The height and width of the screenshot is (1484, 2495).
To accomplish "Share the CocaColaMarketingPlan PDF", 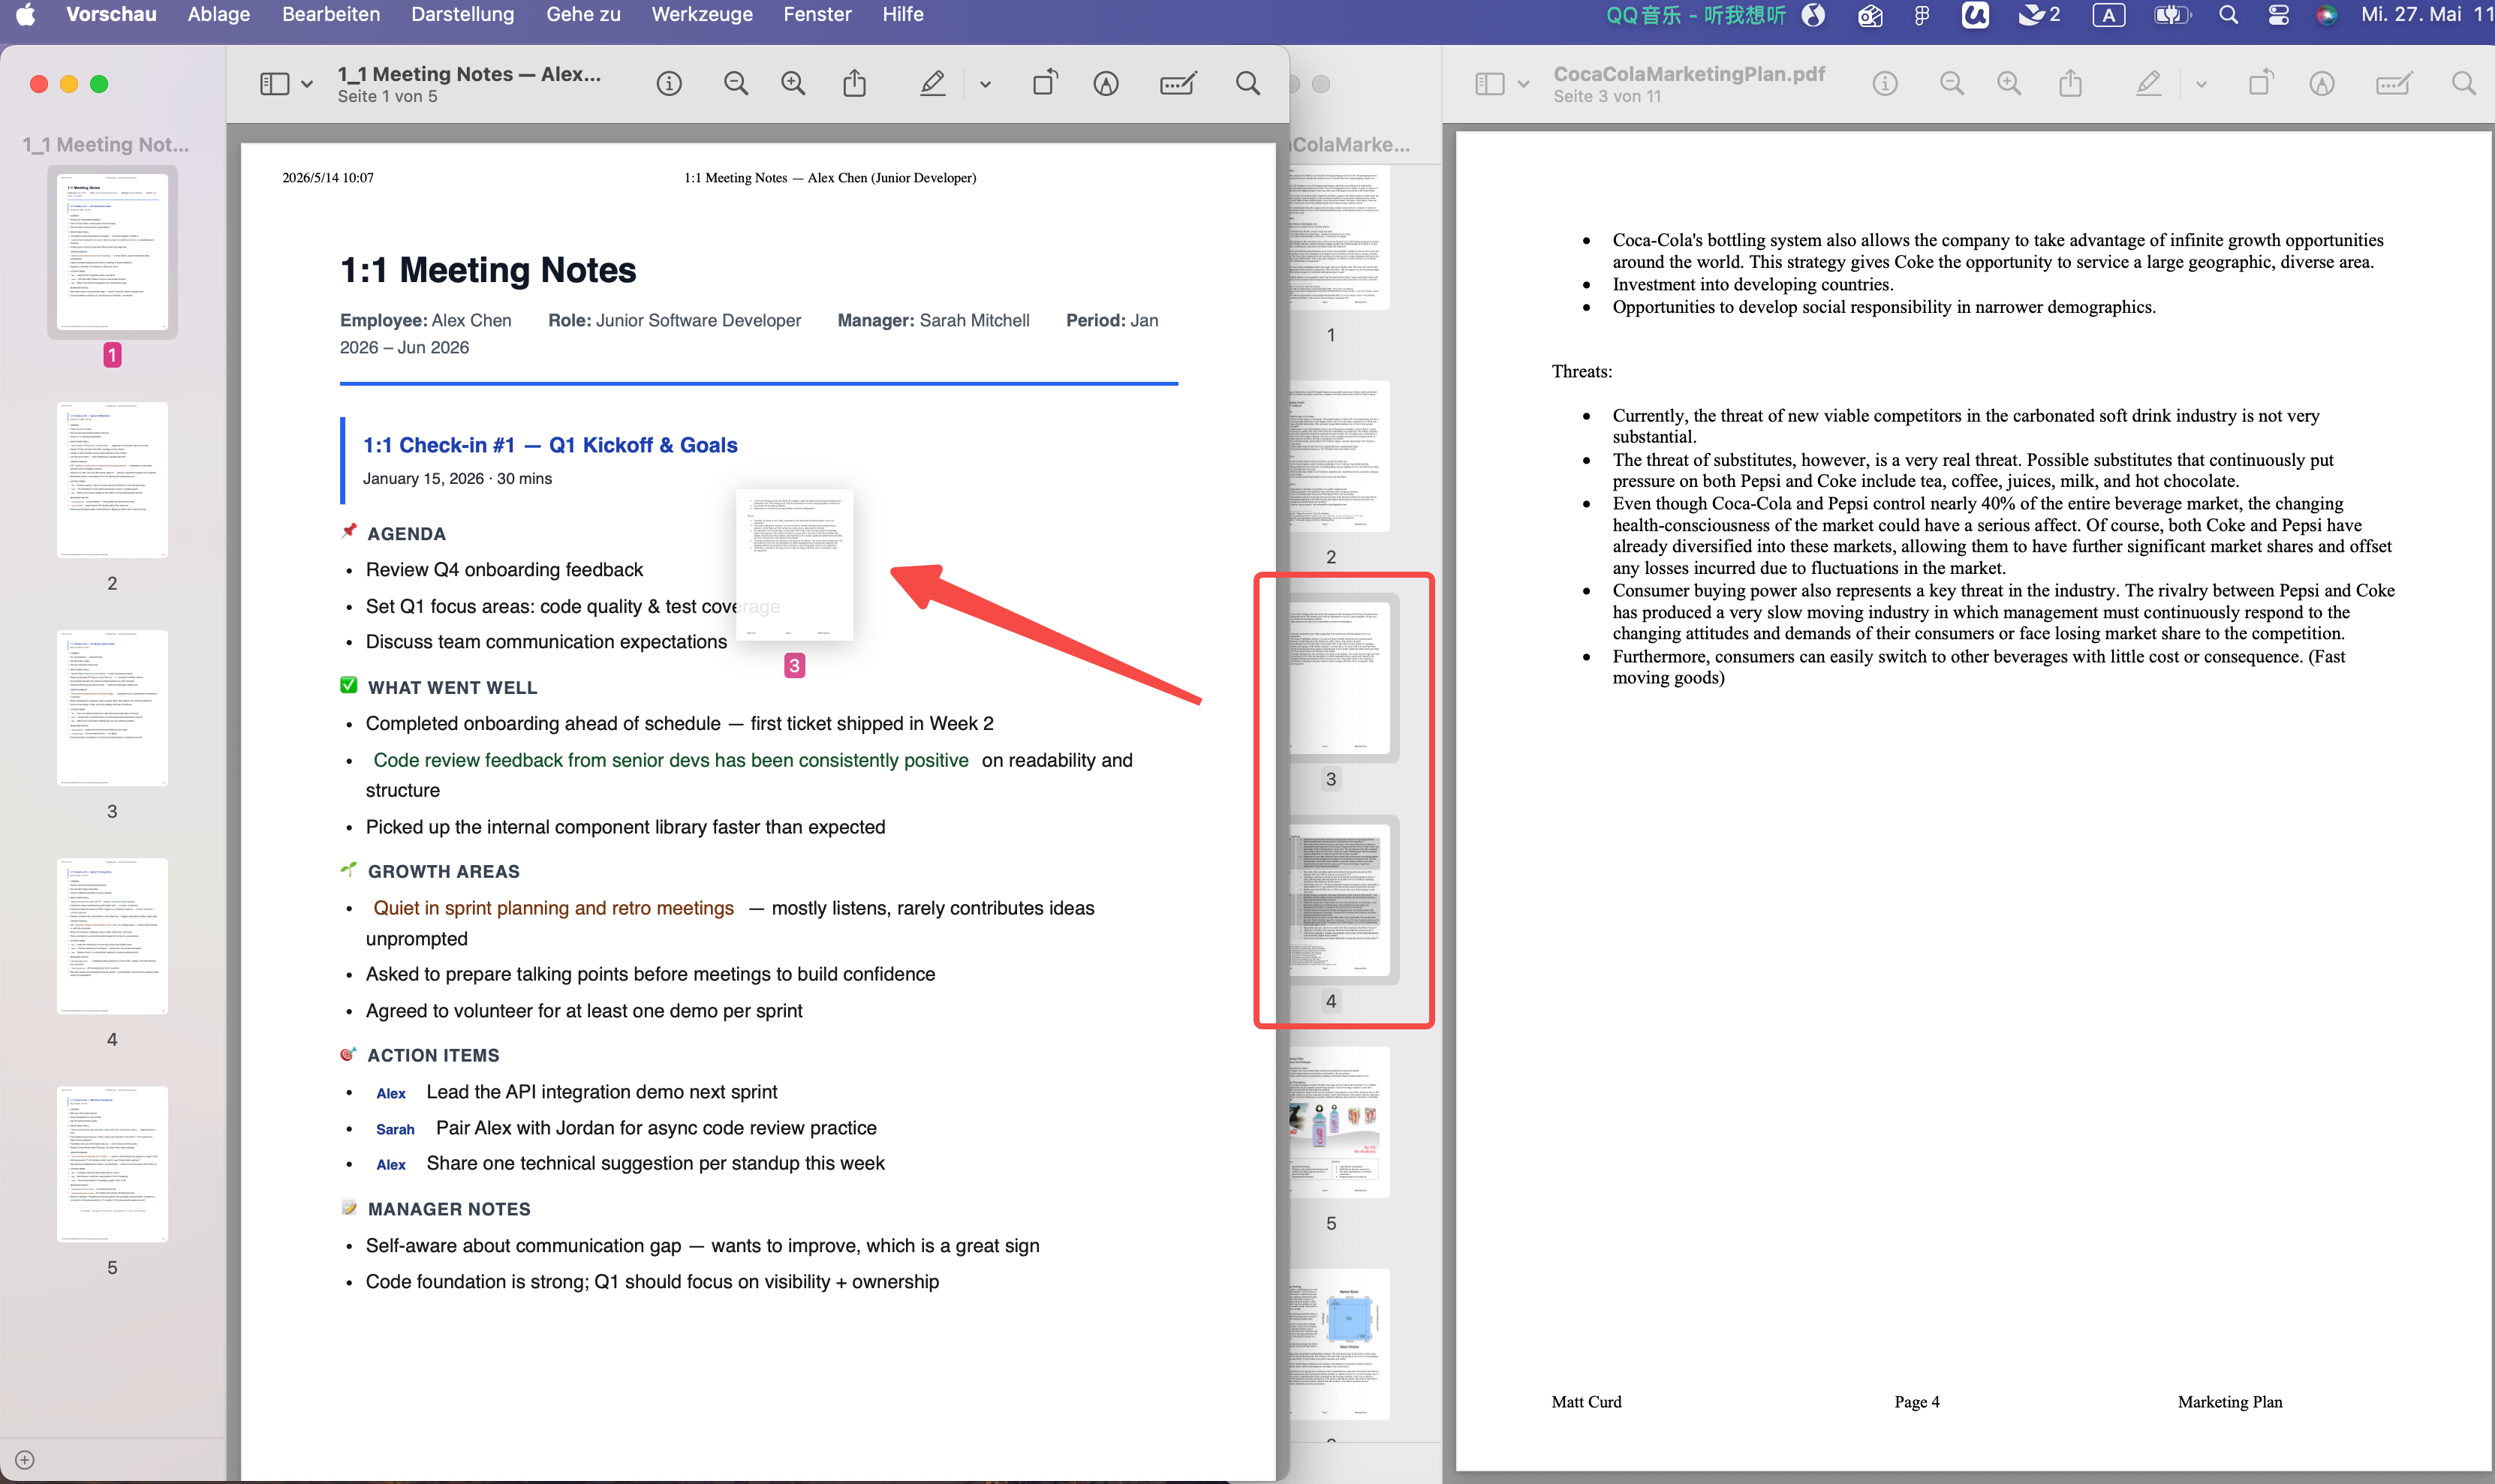I will (2071, 83).
